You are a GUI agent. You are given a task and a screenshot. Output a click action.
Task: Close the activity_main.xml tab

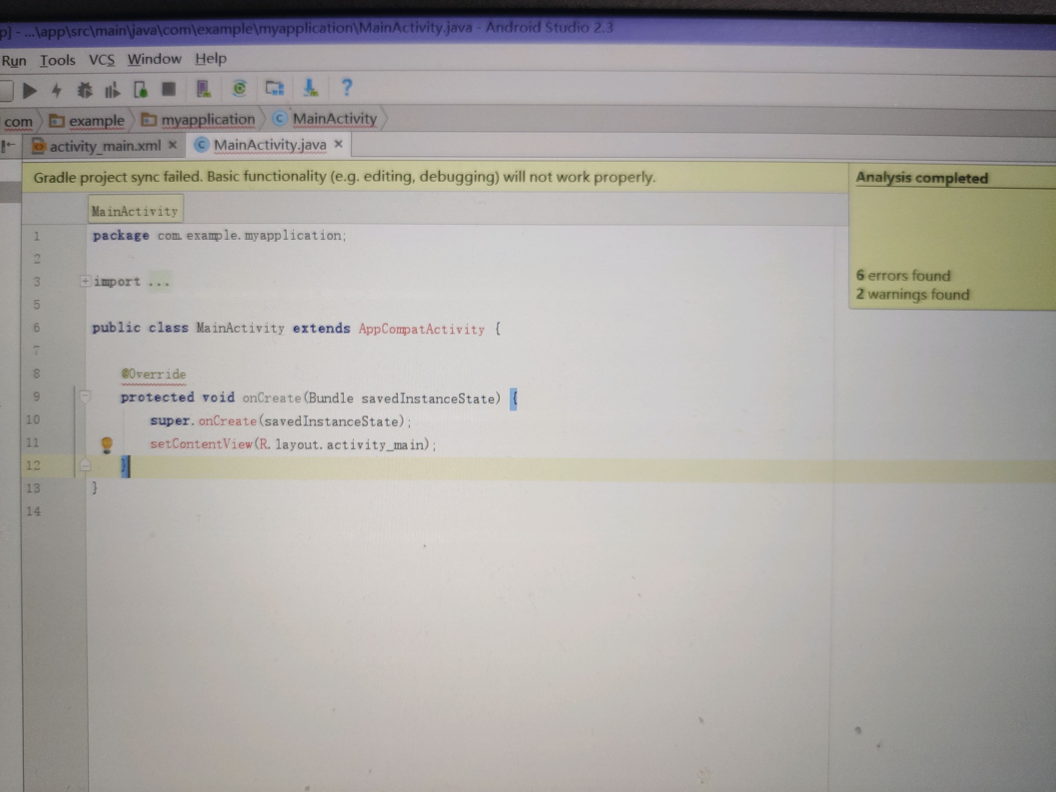click(173, 145)
